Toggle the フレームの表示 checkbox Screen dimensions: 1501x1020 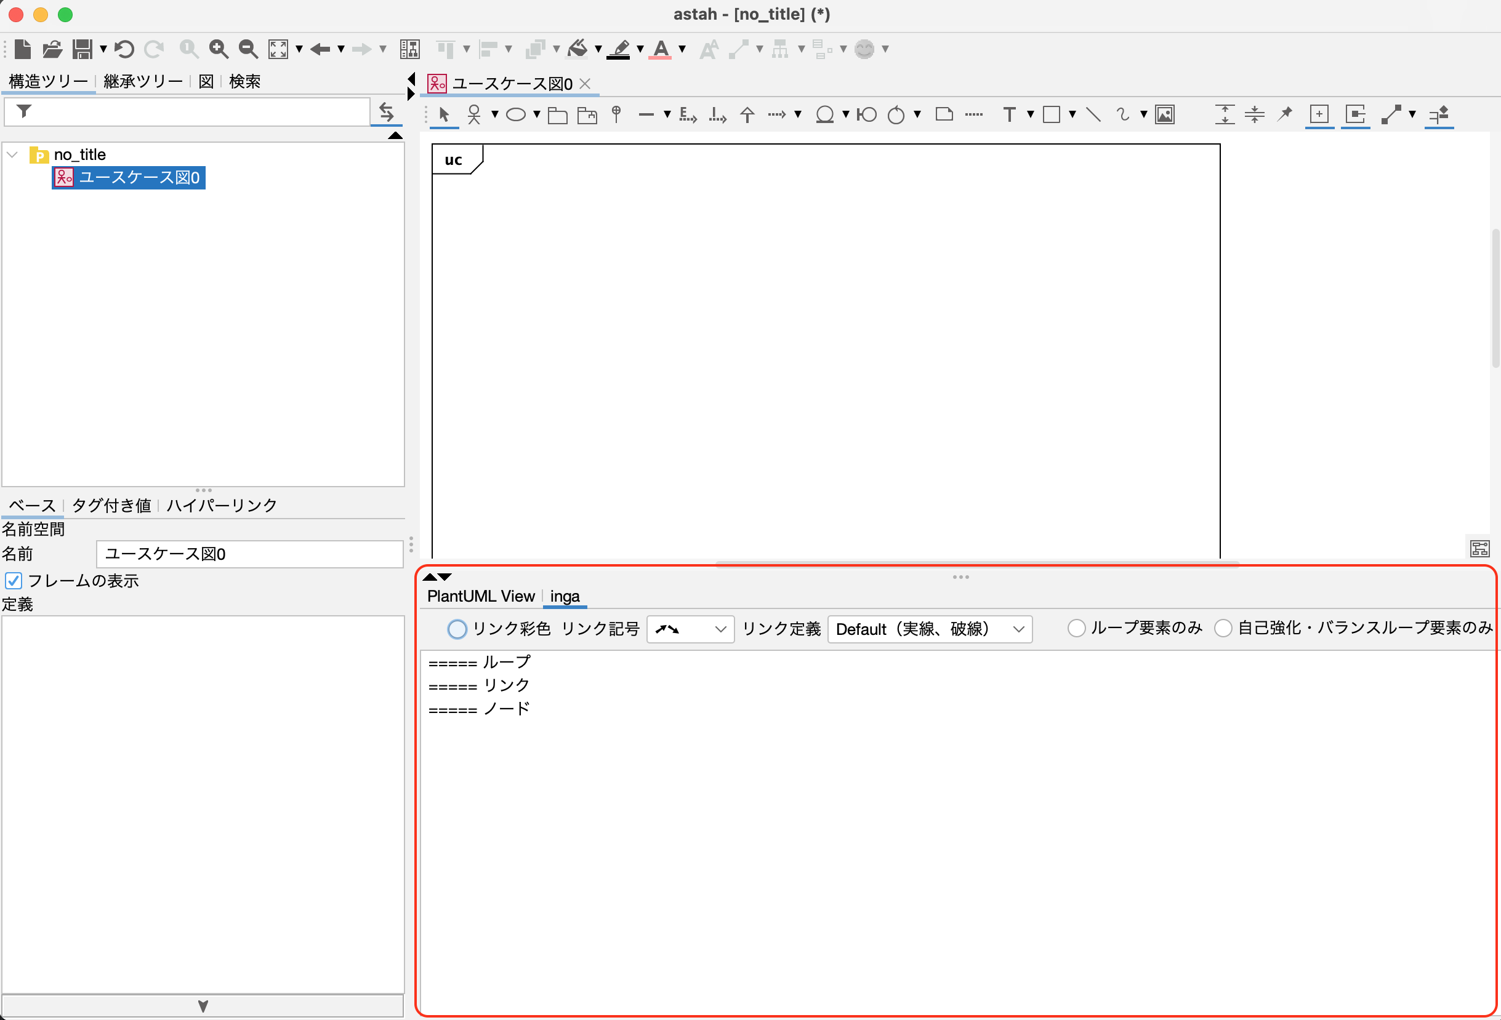14,580
